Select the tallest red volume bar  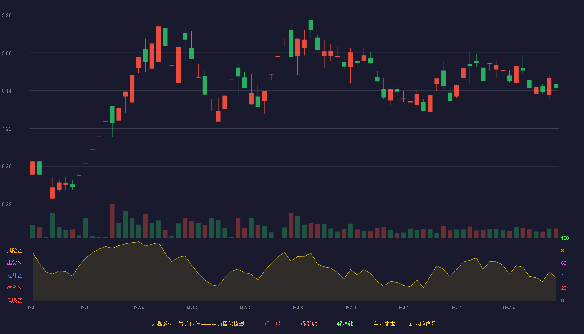[x=112, y=221]
